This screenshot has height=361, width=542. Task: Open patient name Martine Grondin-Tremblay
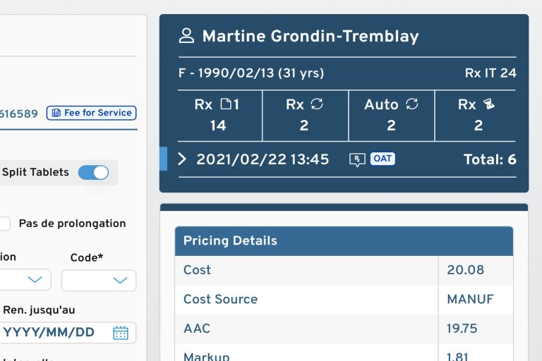point(310,36)
